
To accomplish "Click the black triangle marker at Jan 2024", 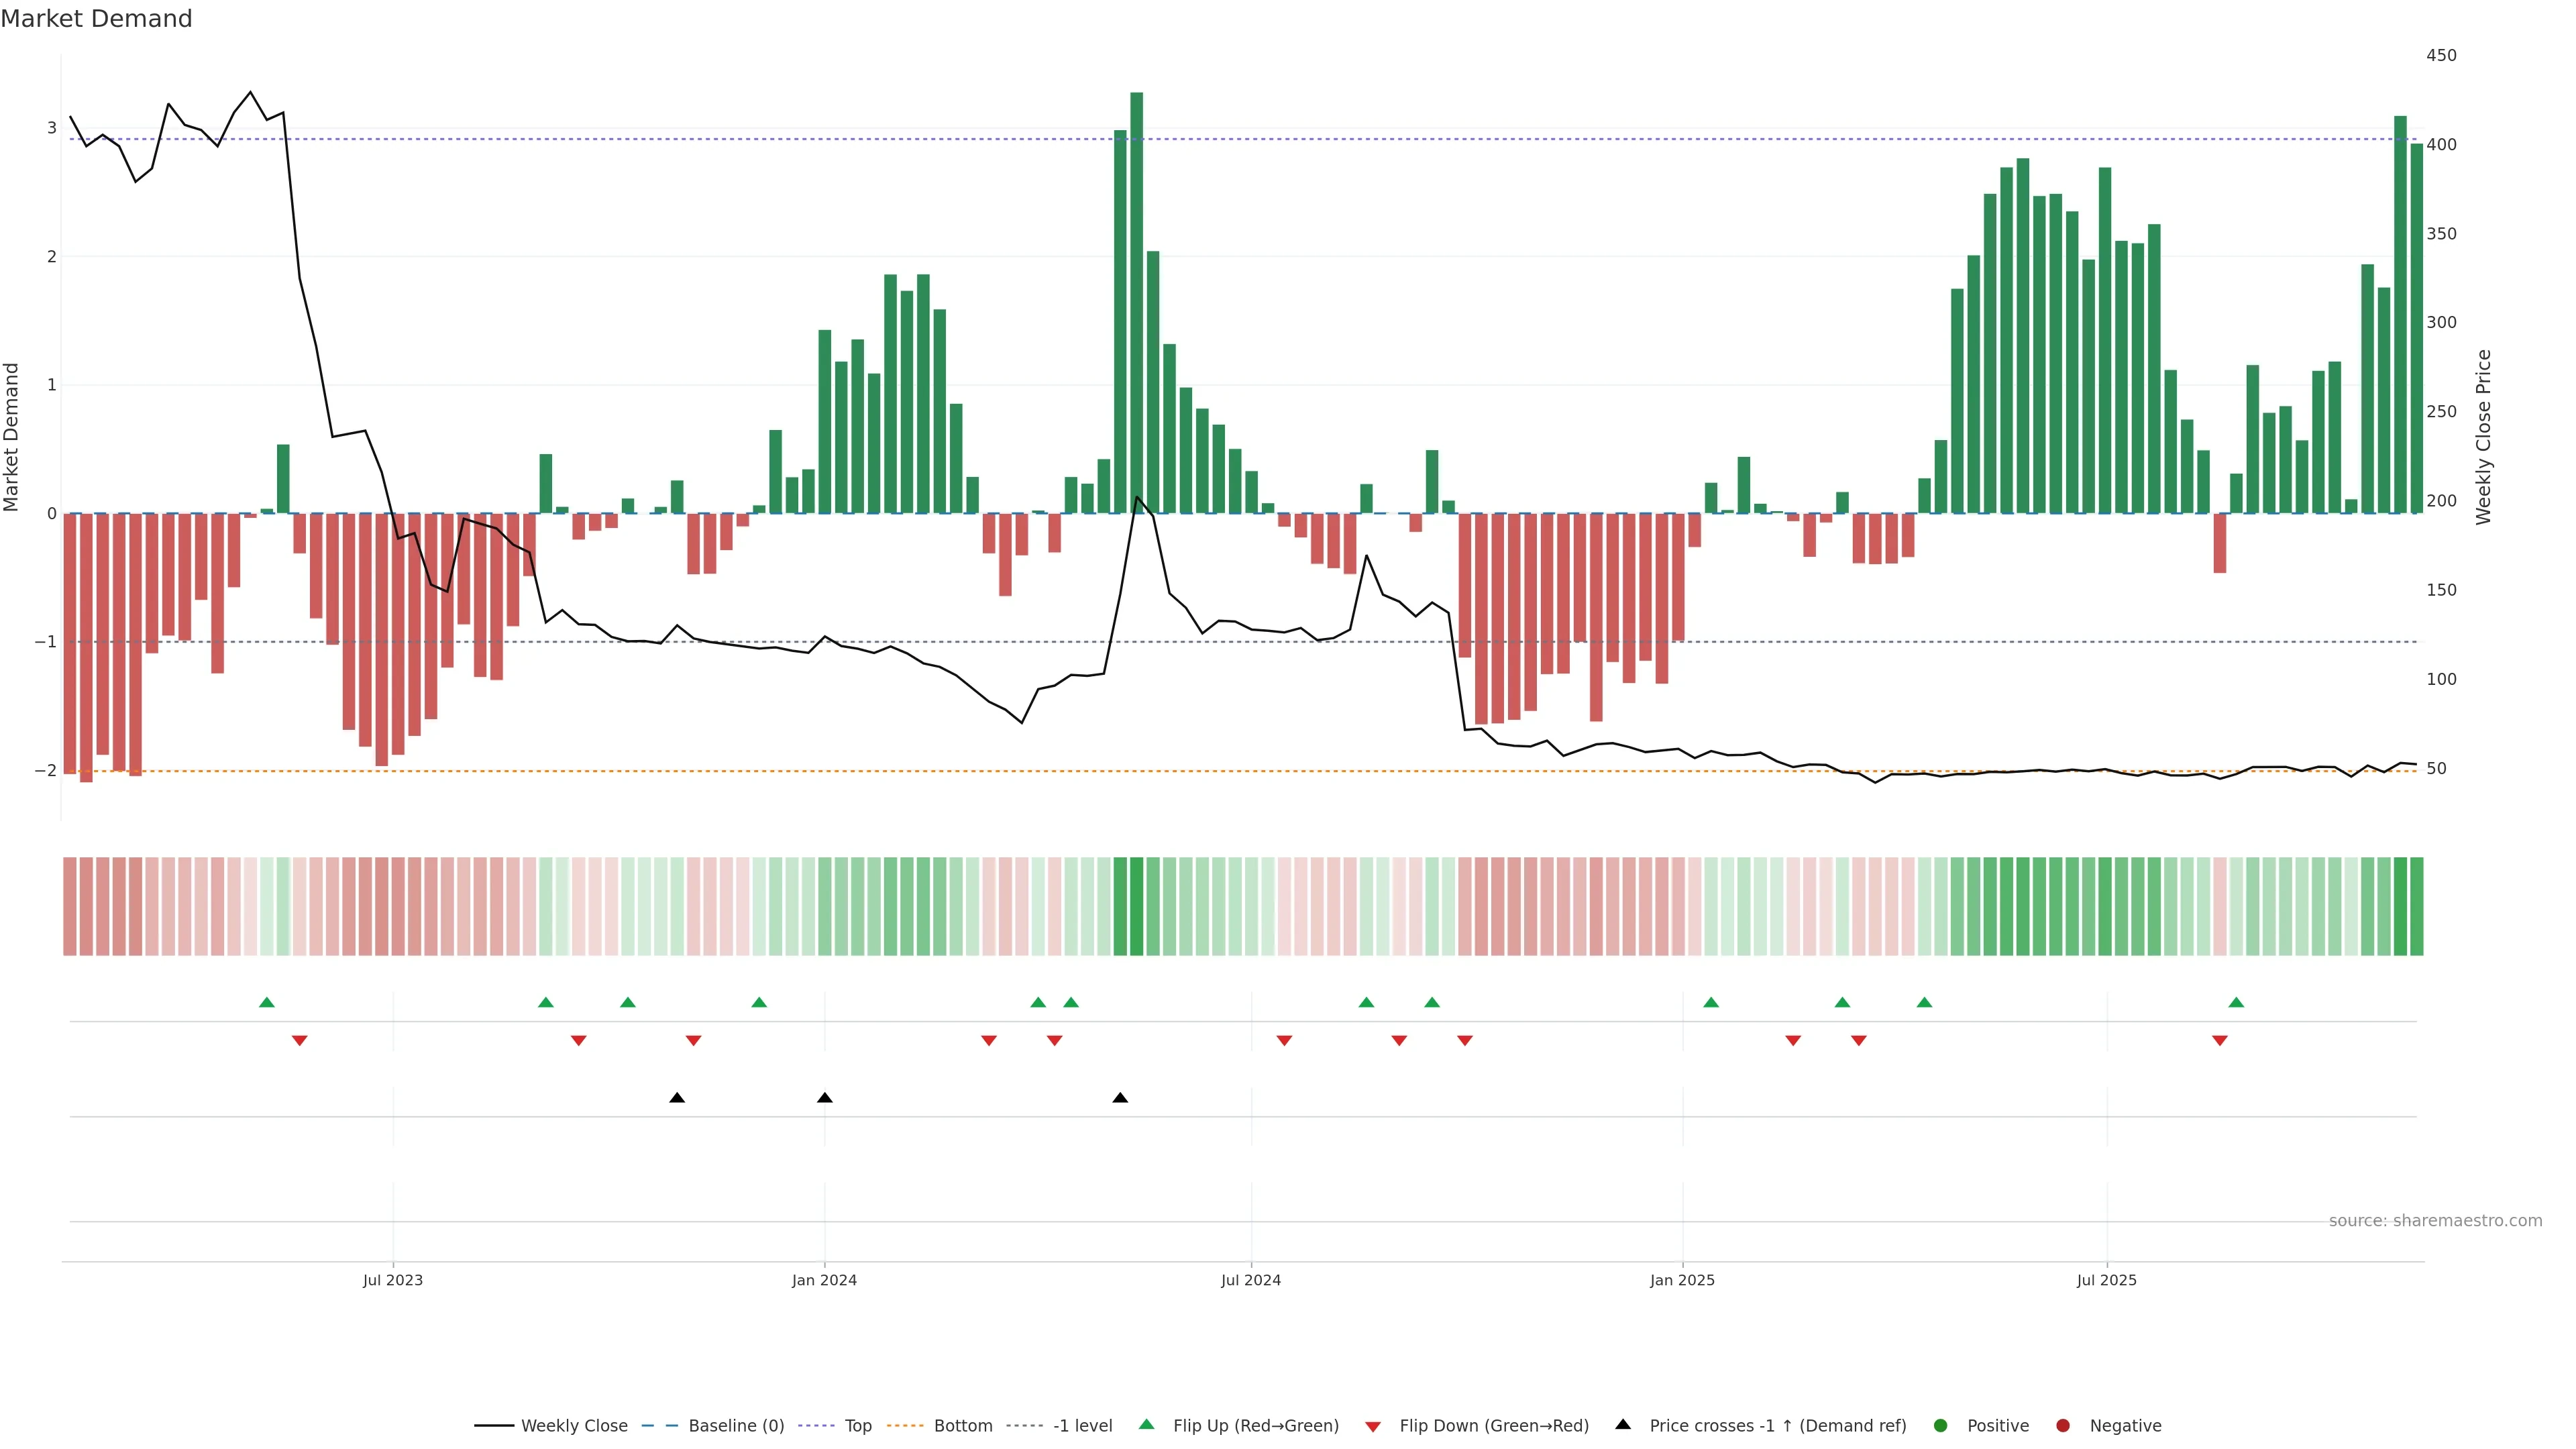I will pyautogui.click(x=825, y=1098).
